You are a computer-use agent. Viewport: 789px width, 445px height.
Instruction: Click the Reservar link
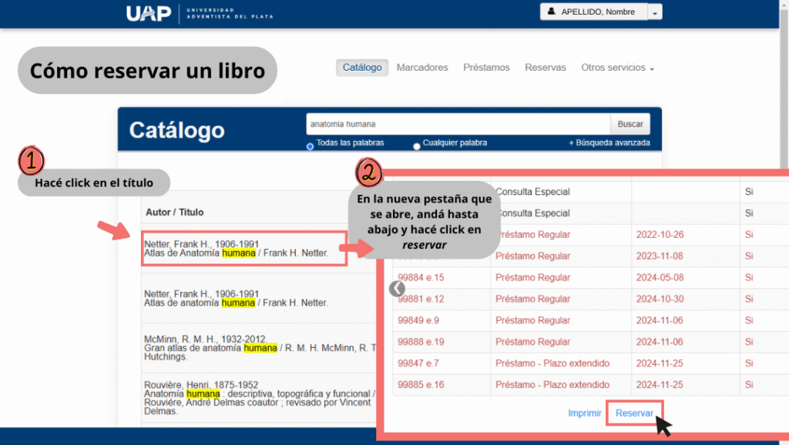634,413
